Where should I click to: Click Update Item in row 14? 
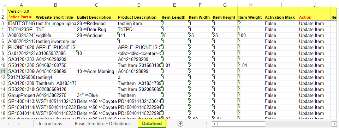[314, 89]
